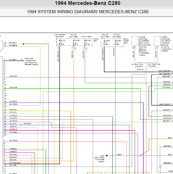Click the '1994 Mercedes-Benz C280' page title
This screenshot has width=173, height=174.
[x=87, y=3]
